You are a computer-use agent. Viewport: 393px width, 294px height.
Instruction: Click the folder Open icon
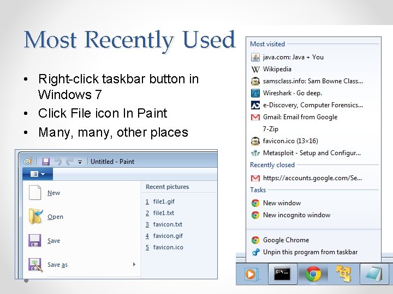[35, 217]
